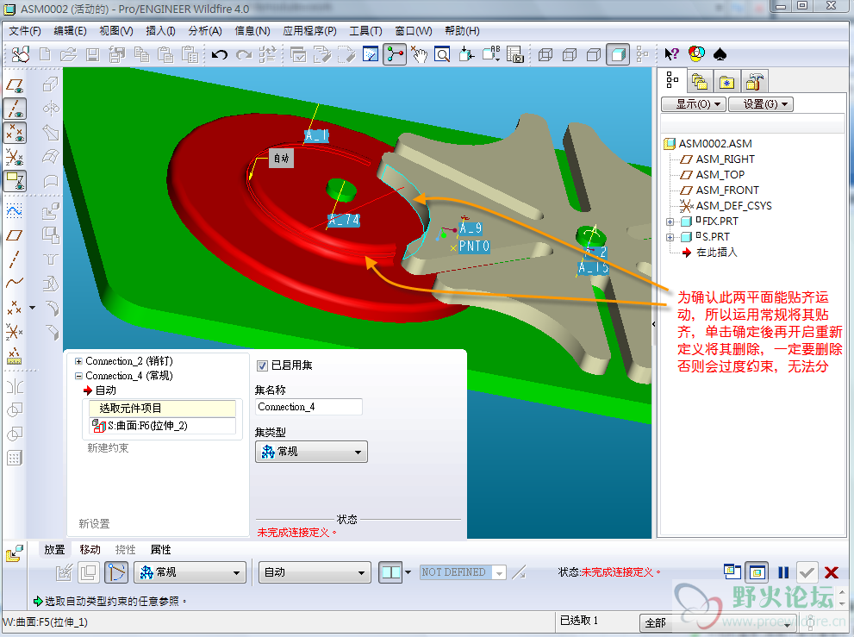Click the color appearance wheel icon
The height and width of the screenshot is (637, 854).
tap(696, 53)
